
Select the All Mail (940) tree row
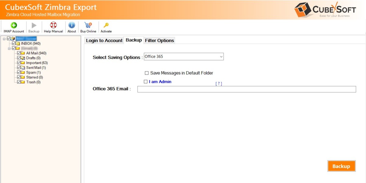(x=36, y=53)
